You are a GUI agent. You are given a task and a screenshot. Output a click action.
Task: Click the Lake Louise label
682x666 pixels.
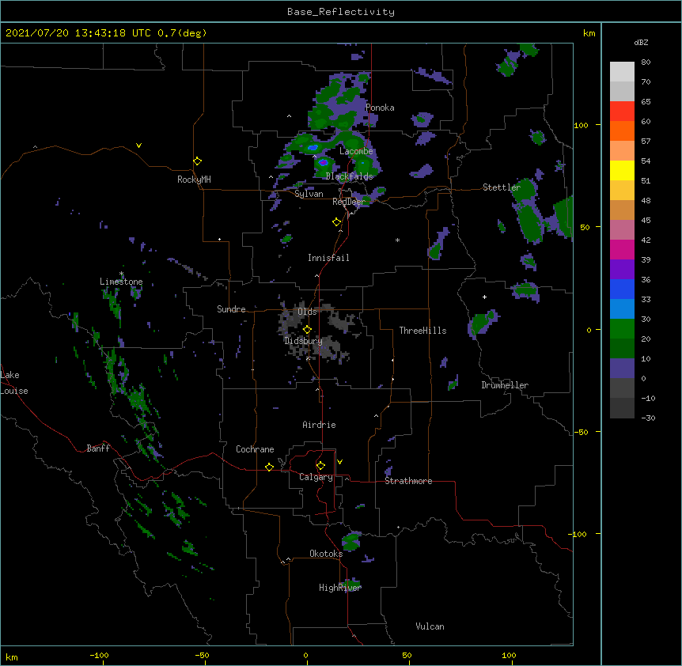14,383
